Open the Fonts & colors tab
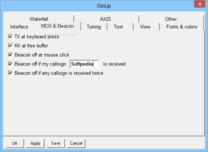 tap(182, 27)
